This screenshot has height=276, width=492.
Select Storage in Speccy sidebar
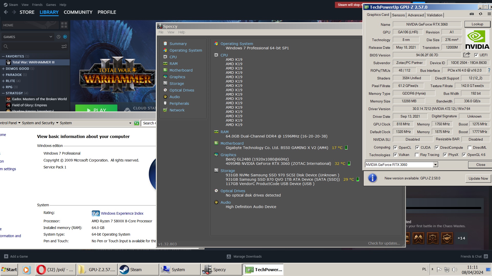(x=177, y=84)
